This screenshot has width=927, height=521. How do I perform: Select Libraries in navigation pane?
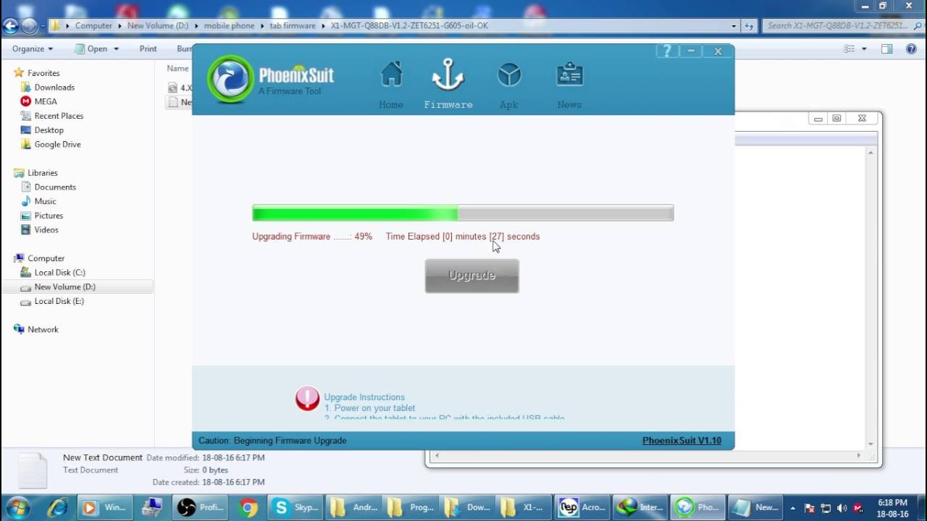(42, 173)
